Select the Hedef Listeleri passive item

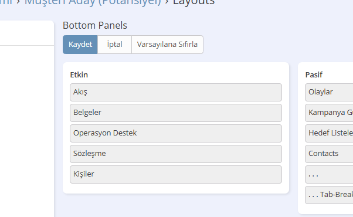coord(329,133)
